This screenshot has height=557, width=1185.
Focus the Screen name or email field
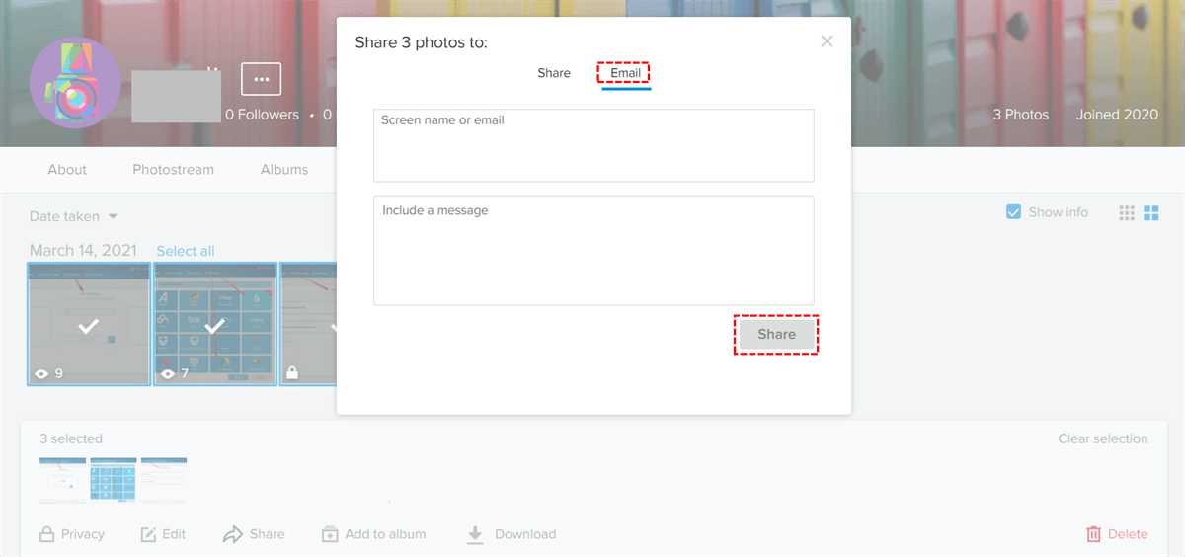click(593, 145)
